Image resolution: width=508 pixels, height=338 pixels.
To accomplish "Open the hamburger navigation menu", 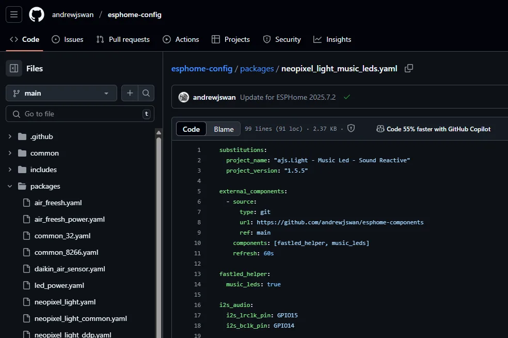I will (x=14, y=14).
